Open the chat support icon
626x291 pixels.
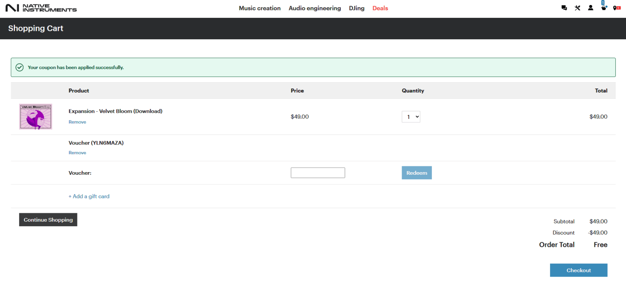[564, 8]
